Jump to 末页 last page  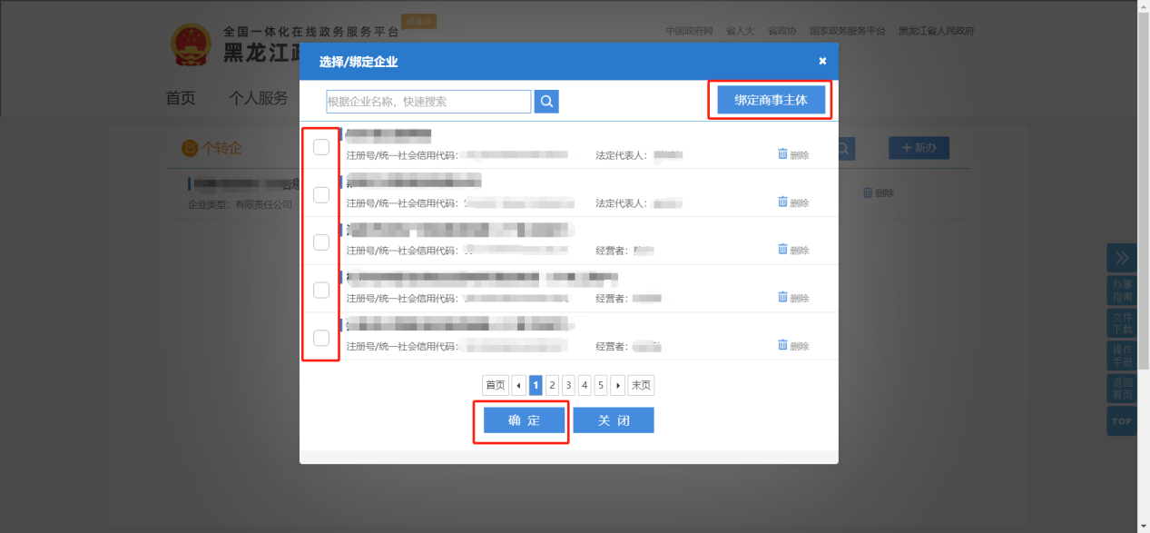click(x=641, y=386)
